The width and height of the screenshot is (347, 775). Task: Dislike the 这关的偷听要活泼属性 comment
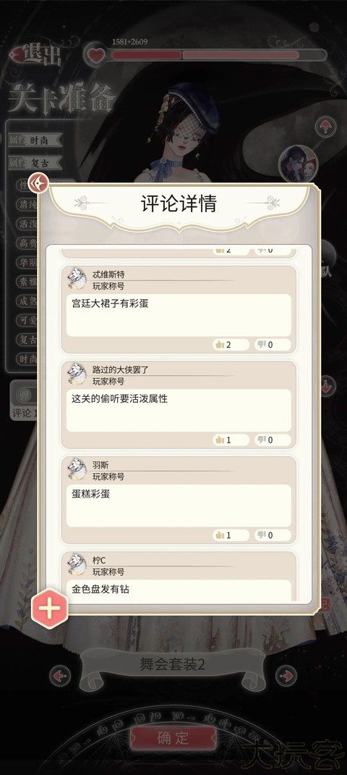273,440
